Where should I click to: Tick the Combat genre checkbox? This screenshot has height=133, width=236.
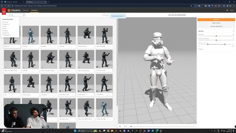tap(3, 22)
